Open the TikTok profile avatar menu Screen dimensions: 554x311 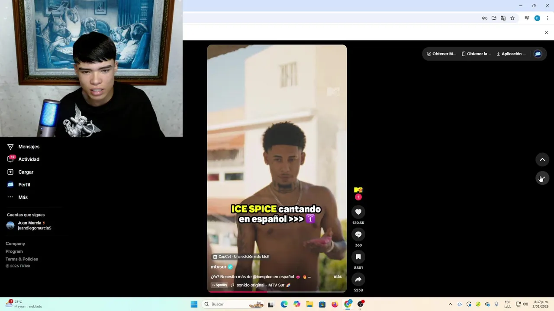click(538, 54)
